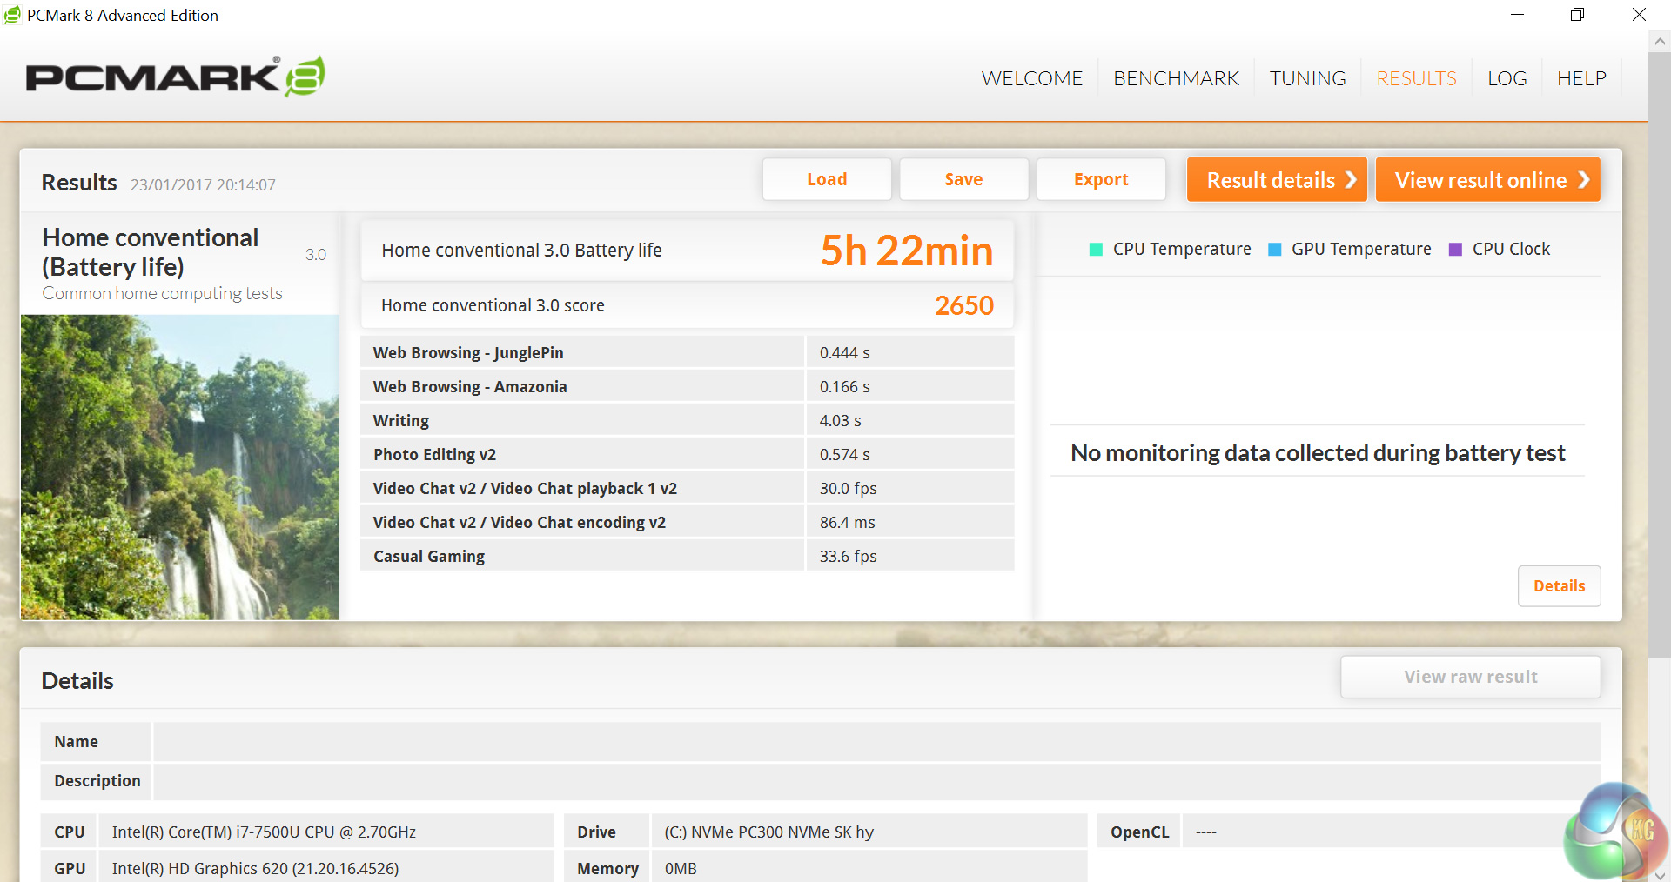
Task: View result online
Action: pos(1487,179)
